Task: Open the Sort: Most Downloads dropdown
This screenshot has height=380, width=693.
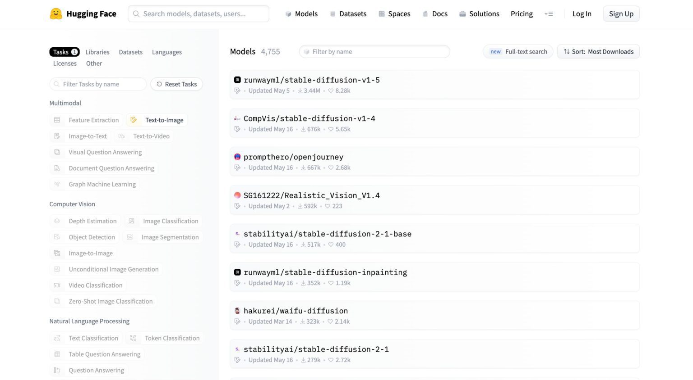Action: (x=598, y=52)
